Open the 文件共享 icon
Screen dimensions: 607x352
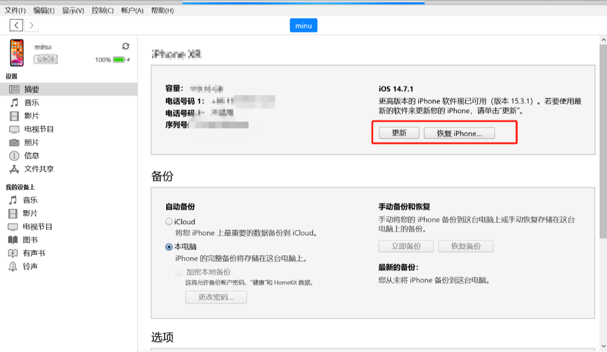[x=14, y=169]
